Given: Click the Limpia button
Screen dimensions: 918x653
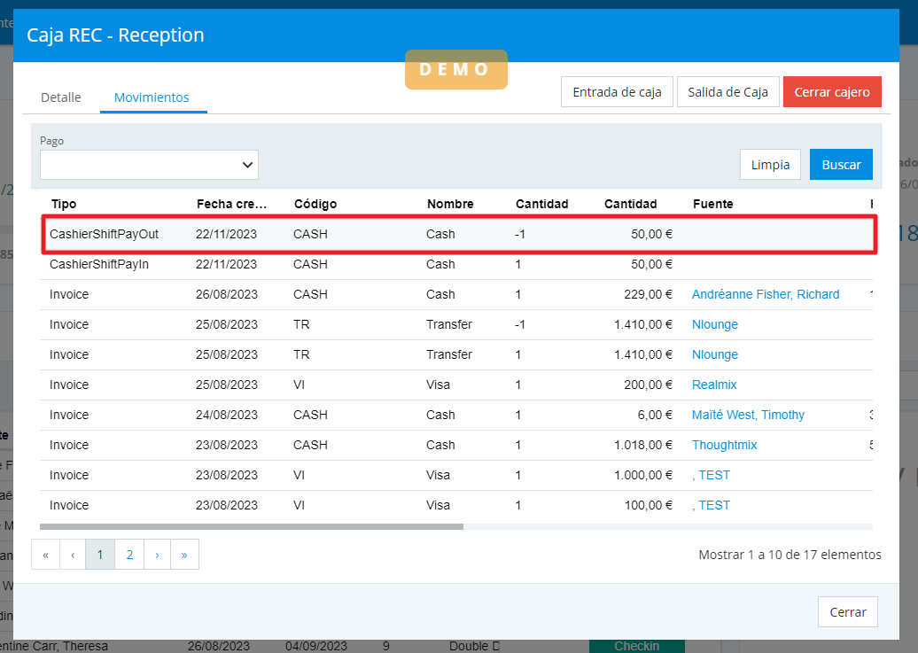Looking at the screenshot, I should pyautogui.click(x=770, y=165).
